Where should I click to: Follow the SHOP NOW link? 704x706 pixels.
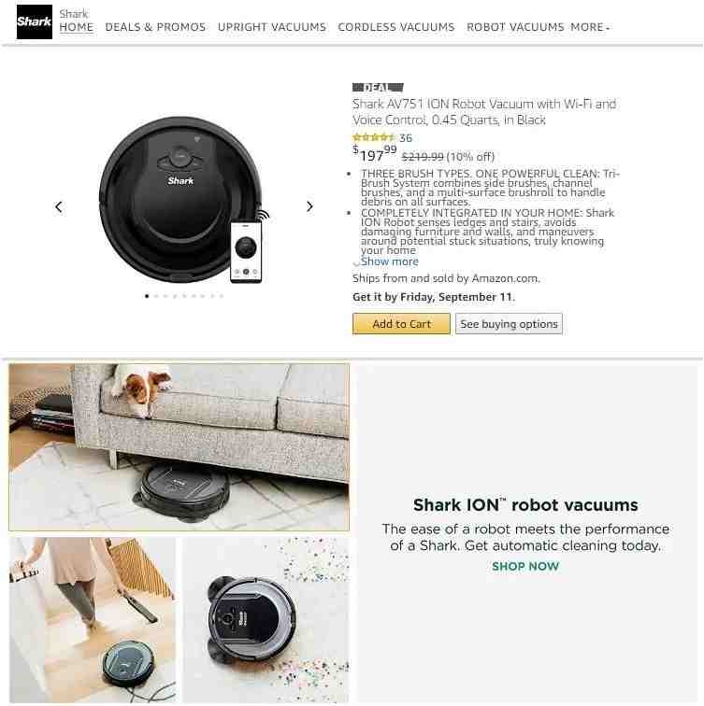[x=525, y=567]
